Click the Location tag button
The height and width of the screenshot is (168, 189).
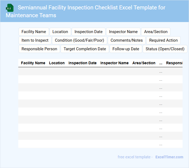point(60,32)
